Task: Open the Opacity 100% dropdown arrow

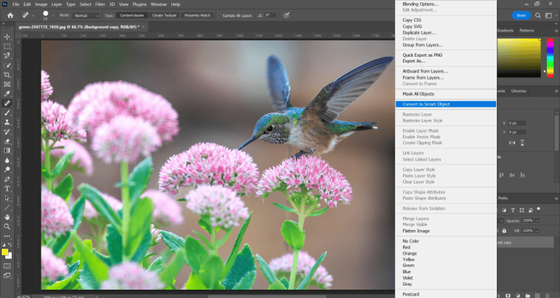Action: pos(537,221)
